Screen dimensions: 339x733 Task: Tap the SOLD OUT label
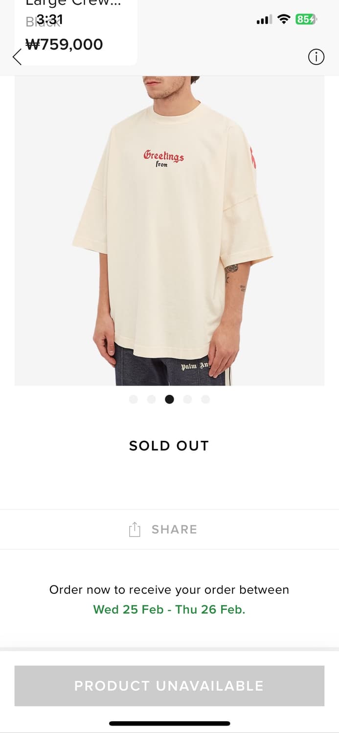(x=169, y=446)
